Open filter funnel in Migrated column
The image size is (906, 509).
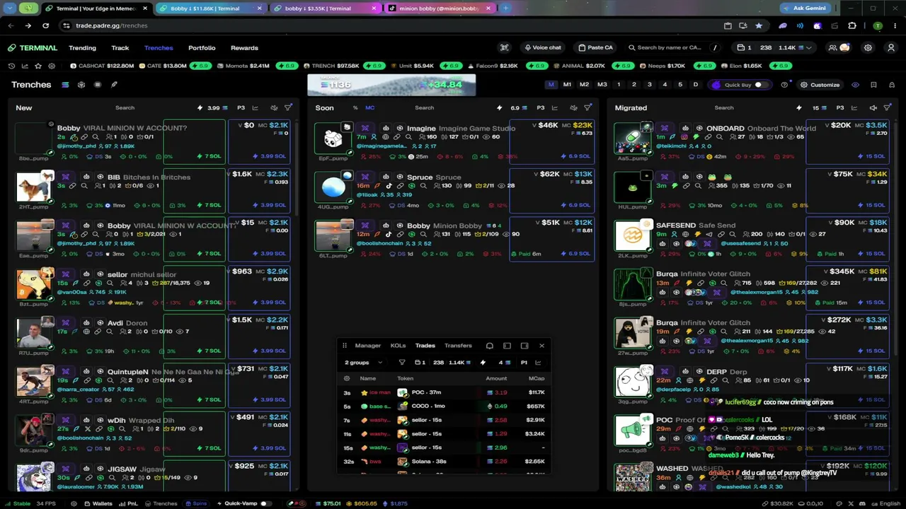888,108
